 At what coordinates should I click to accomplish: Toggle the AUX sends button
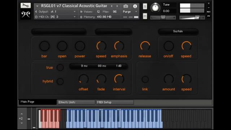coord(209,12)
